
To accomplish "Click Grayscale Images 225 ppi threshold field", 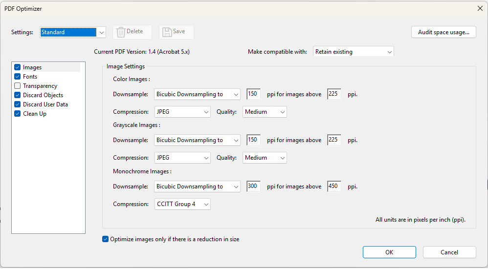I will click(x=334, y=140).
